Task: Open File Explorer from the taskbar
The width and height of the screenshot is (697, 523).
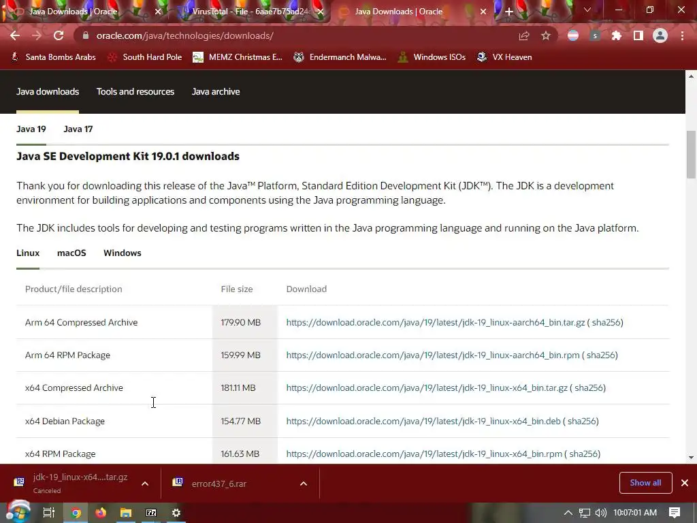Action: [x=126, y=513]
